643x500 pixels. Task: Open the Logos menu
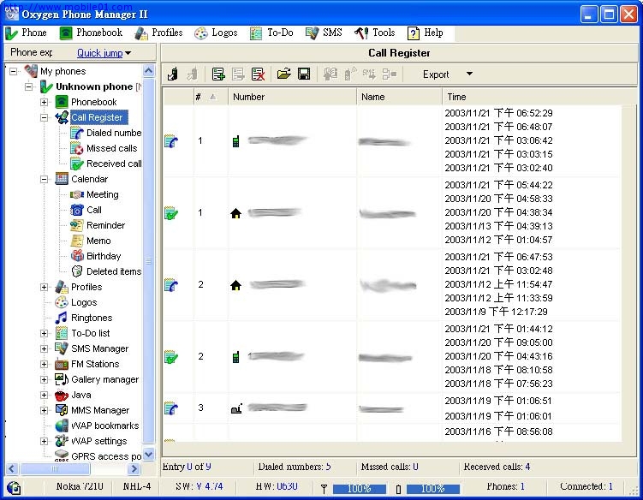[216, 33]
